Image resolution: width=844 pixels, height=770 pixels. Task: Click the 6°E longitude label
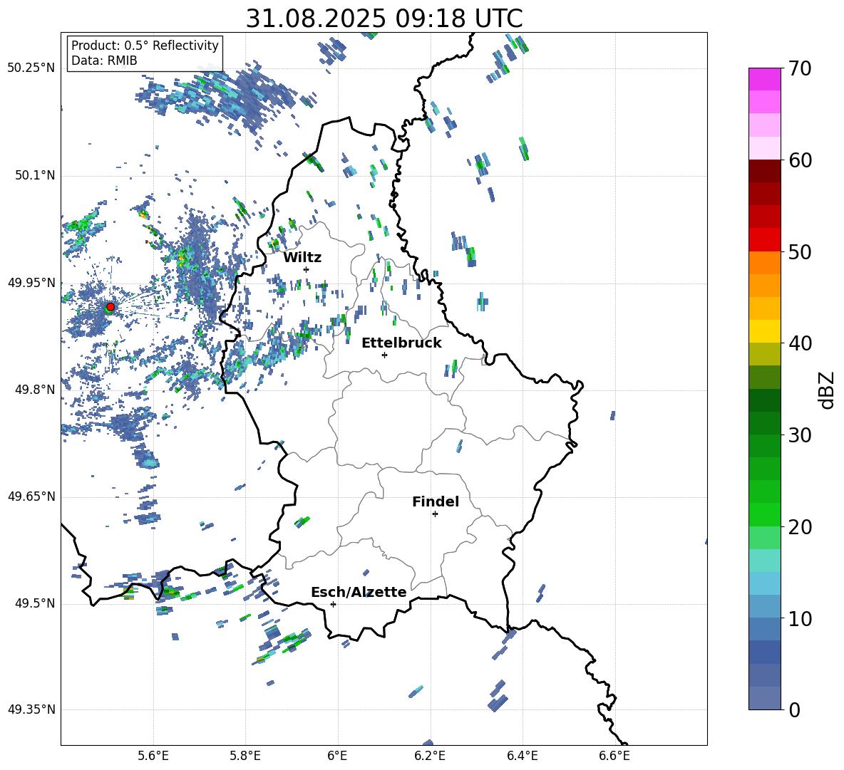point(337,756)
